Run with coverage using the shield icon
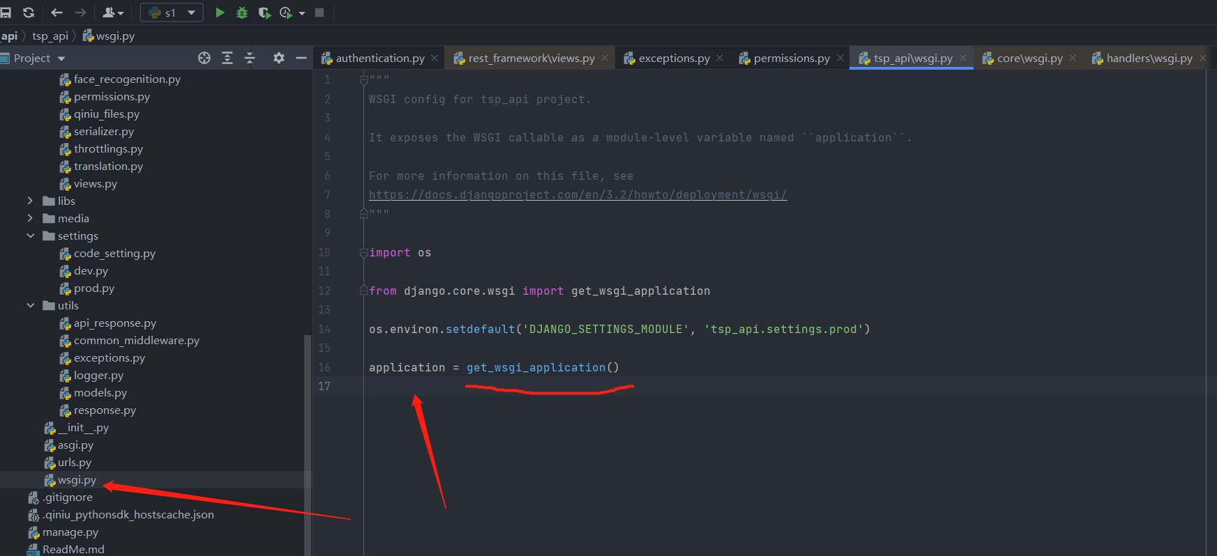Image resolution: width=1217 pixels, height=556 pixels. [264, 13]
